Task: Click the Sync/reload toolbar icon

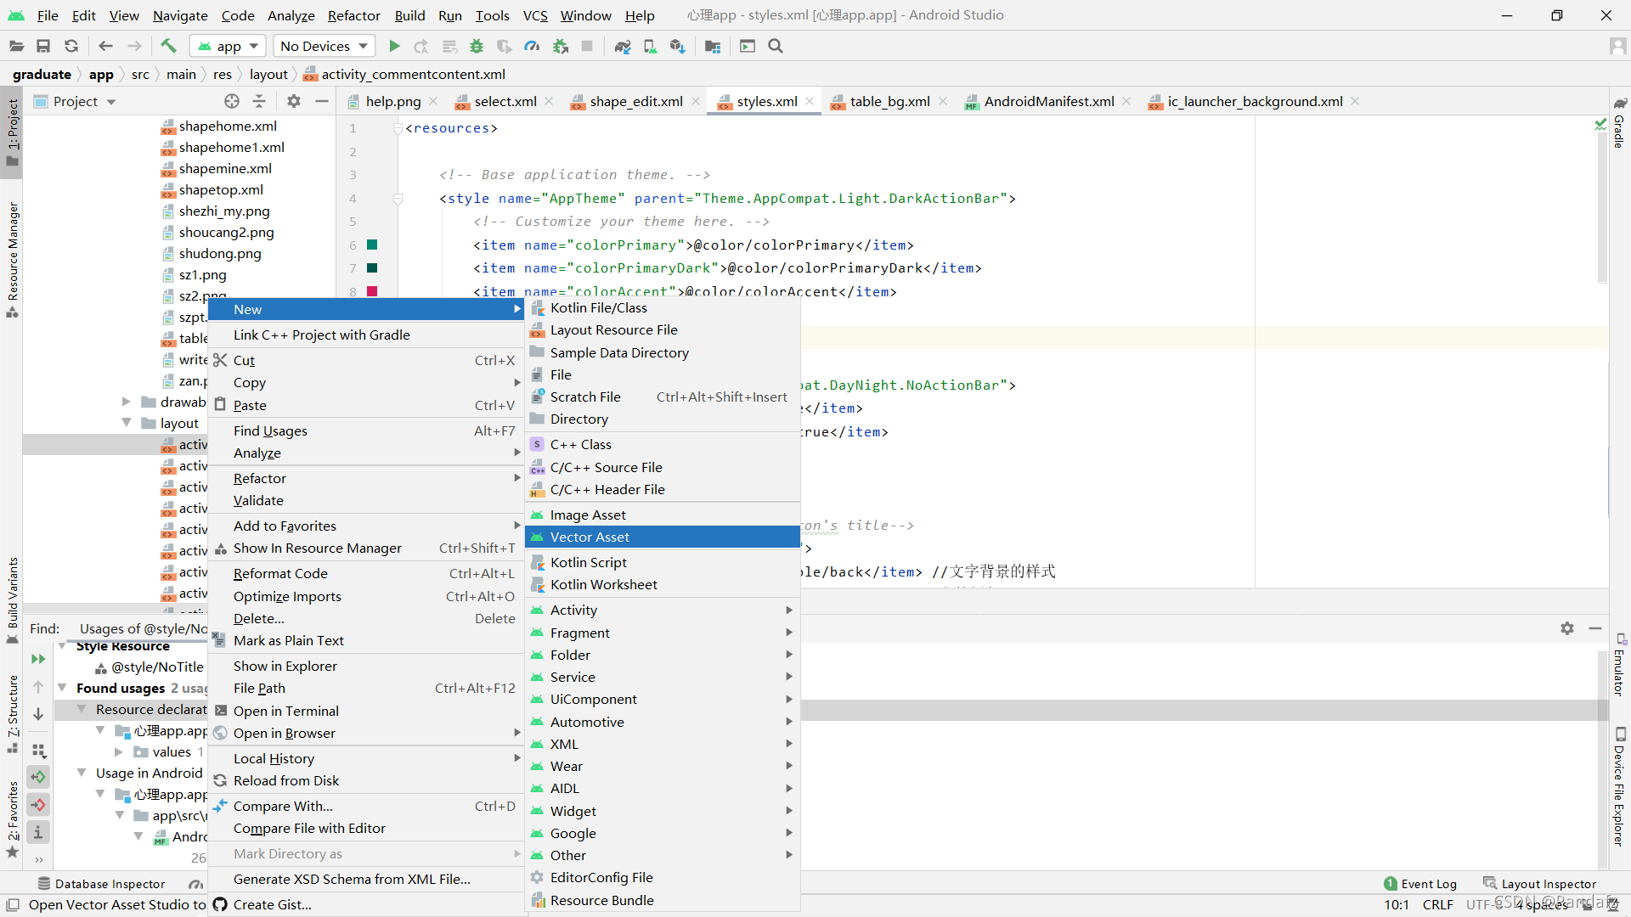Action: pos(71,46)
